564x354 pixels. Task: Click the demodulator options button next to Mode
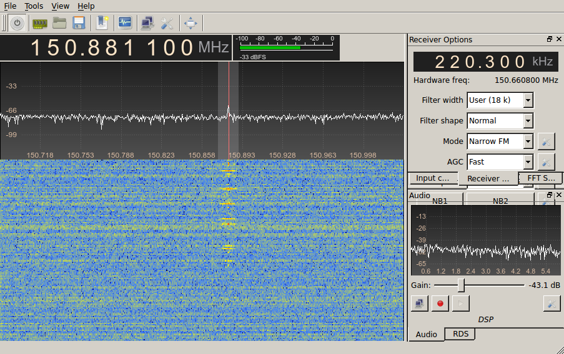point(546,141)
